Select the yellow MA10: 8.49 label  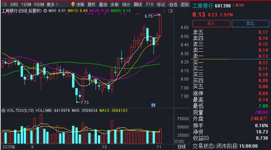(x=78, y=11)
